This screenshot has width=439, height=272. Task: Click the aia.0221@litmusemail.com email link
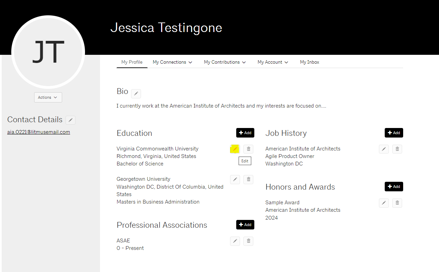point(39,132)
